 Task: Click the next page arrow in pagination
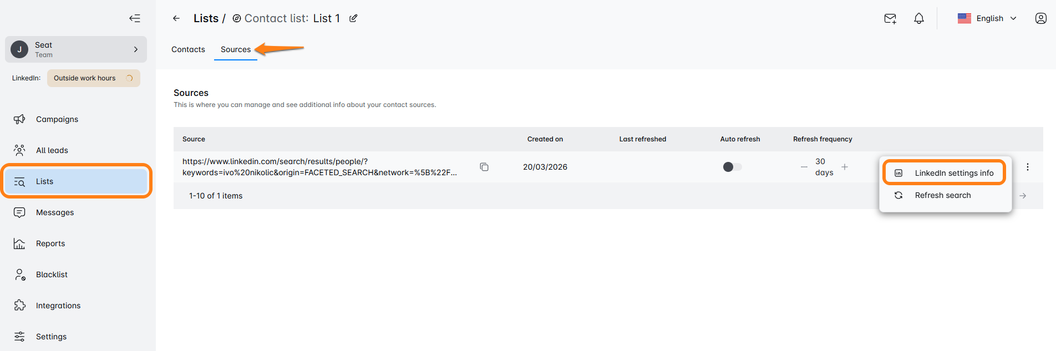[1023, 196]
